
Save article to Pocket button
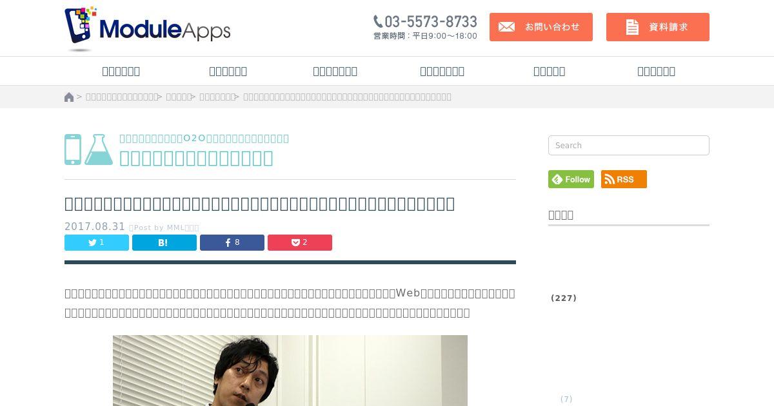pos(300,242)
